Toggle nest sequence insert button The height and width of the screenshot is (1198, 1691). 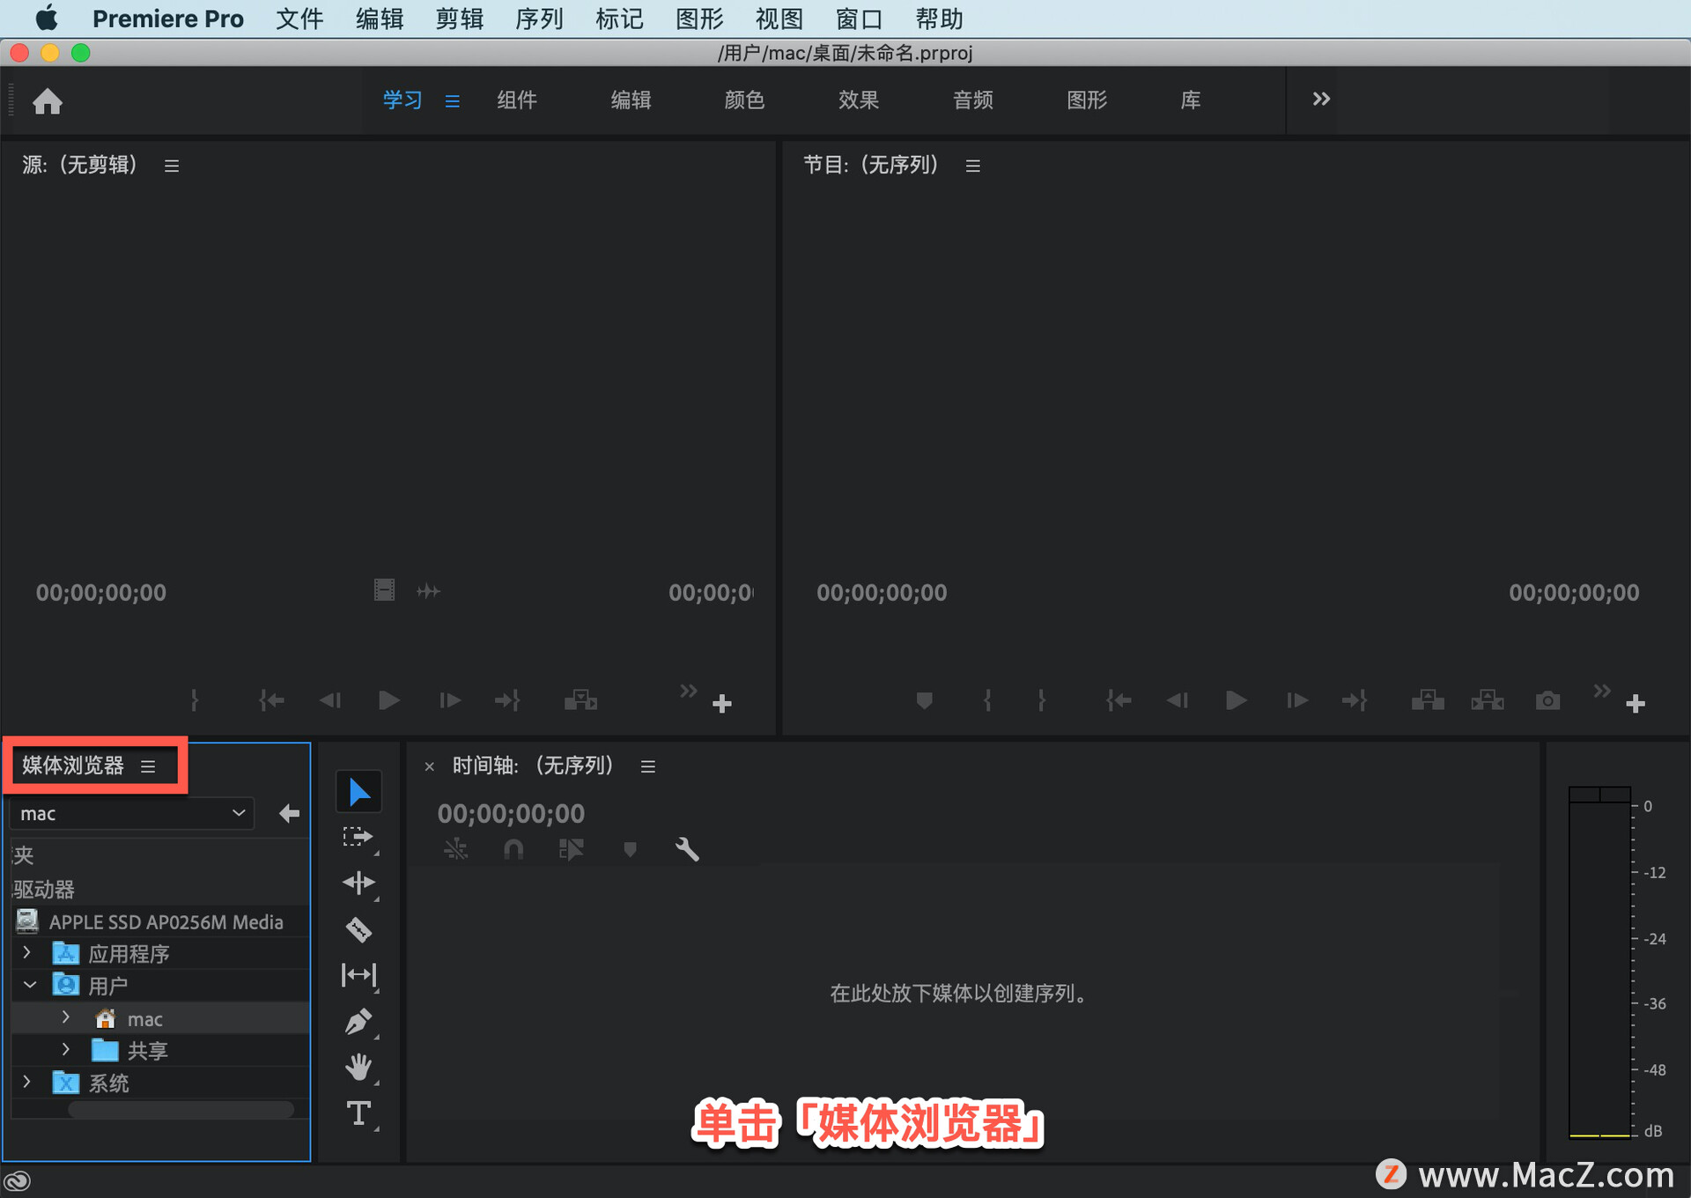coord(455,849)
